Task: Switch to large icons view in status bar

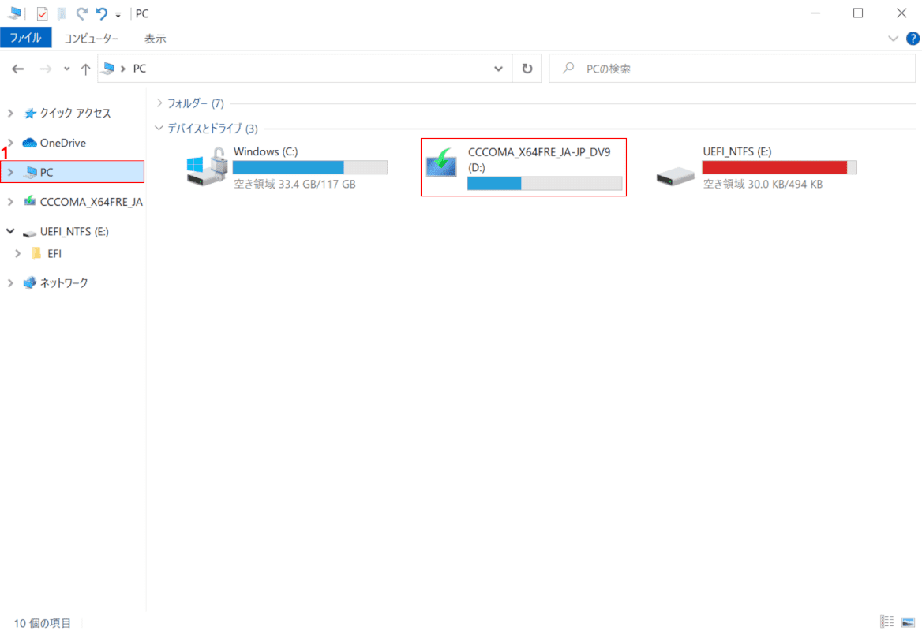Action: [x=909, y=622]
